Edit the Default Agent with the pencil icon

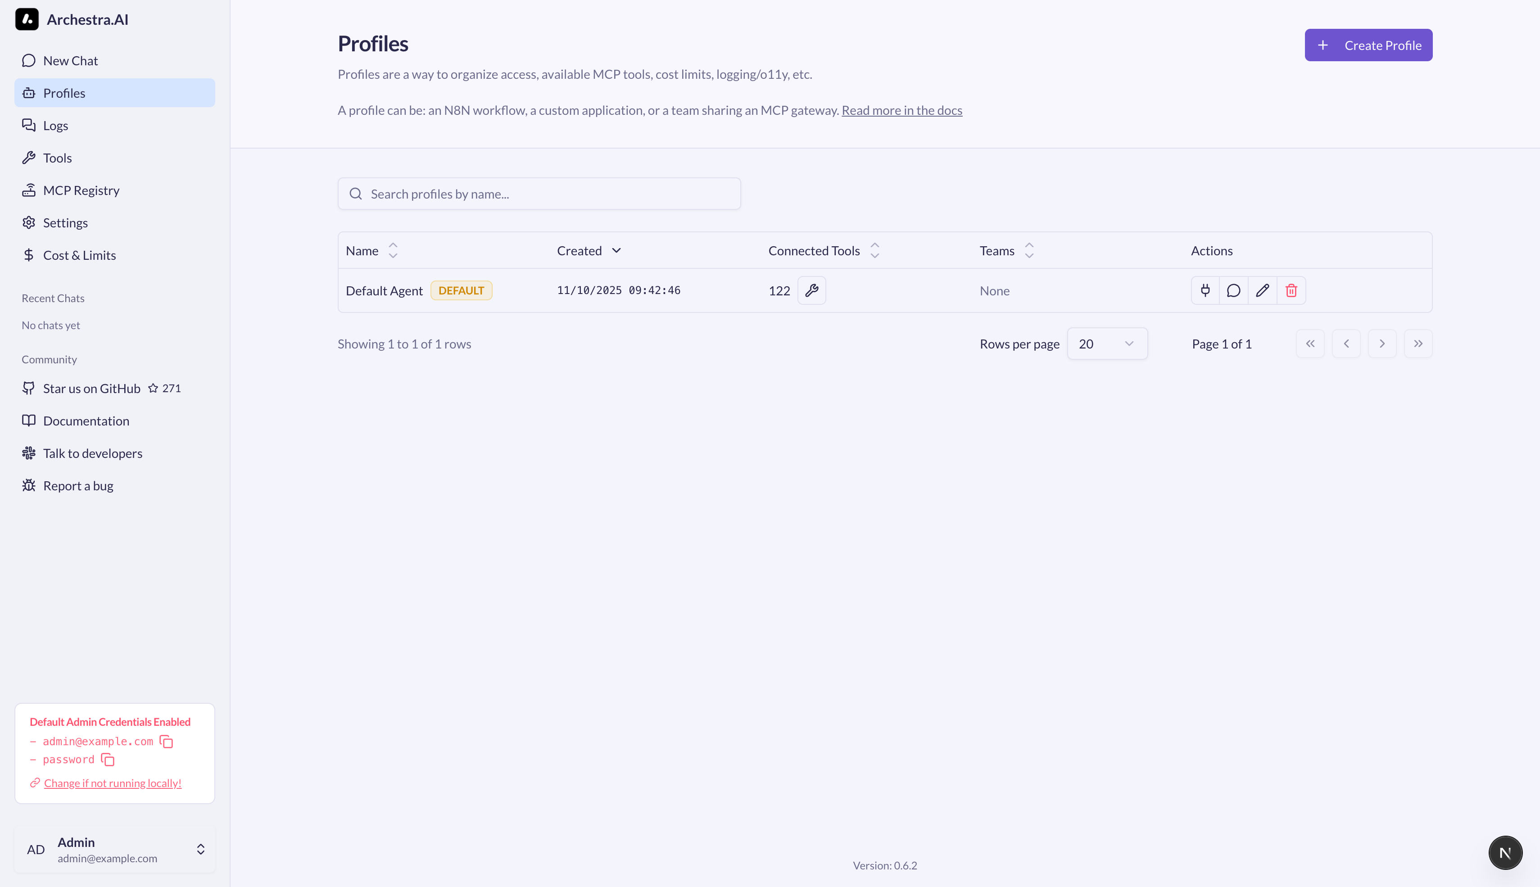click(1262, 290)
